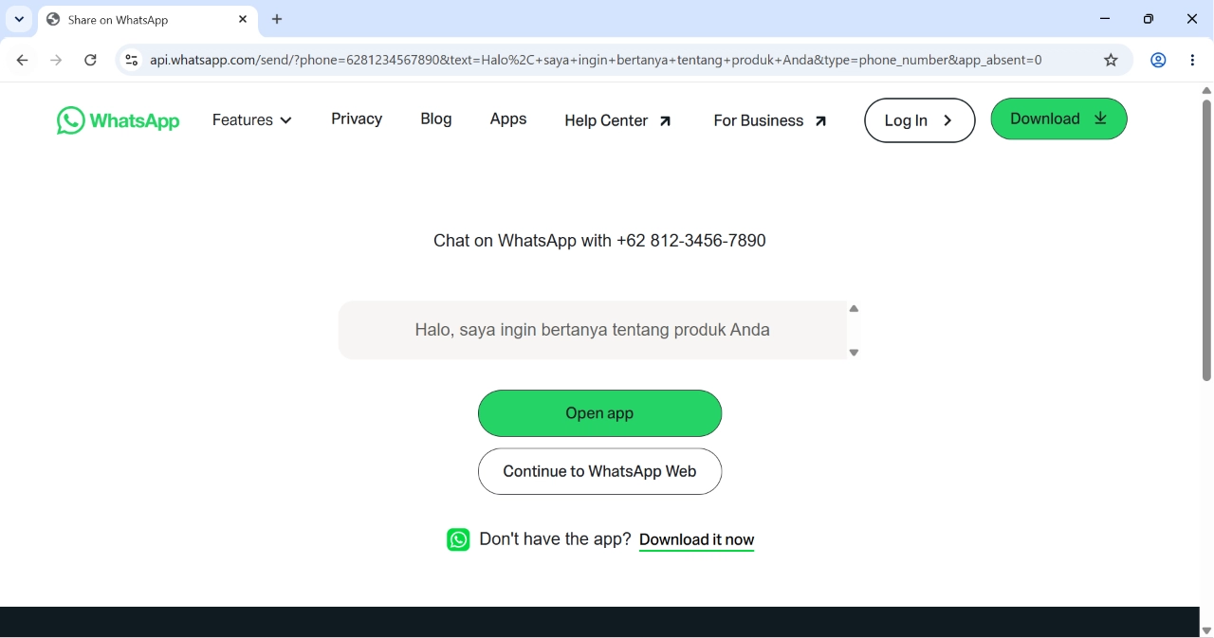Go to the Blog page
This screenshot has width=1214, height=638.
click(x=436, y=118)
